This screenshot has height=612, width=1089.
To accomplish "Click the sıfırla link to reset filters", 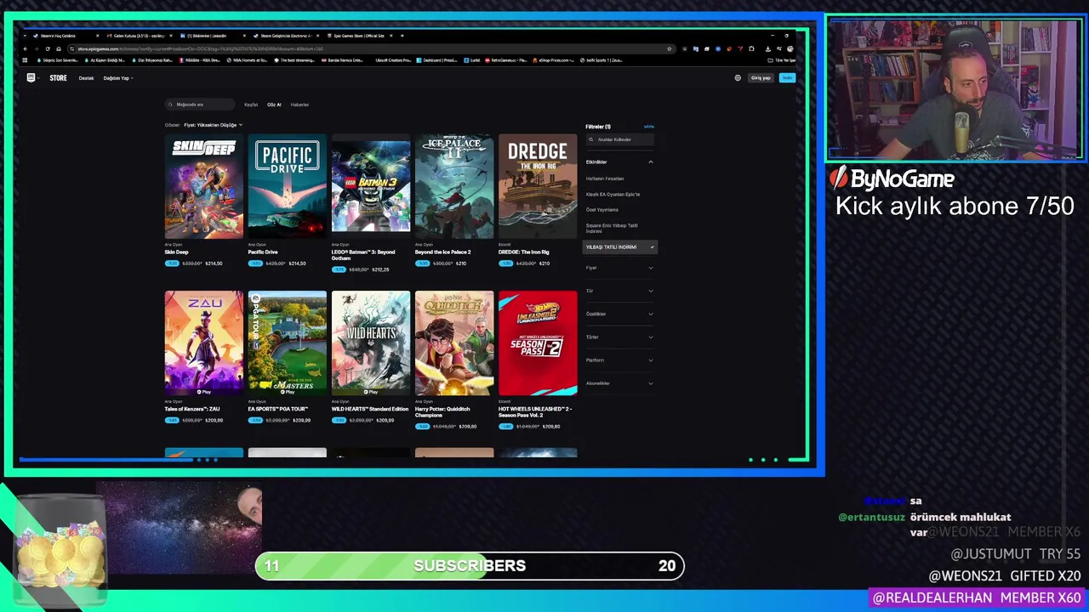I will coord(649,127).
